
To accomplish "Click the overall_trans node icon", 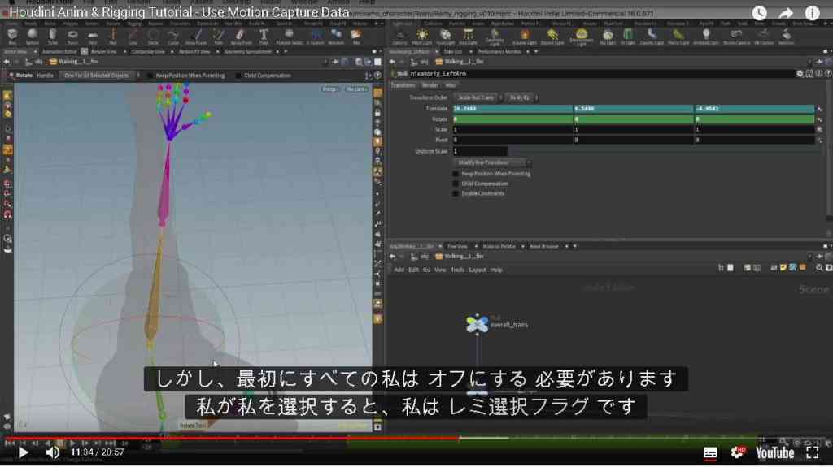I will pyautogui.click(x=477, y=323).
